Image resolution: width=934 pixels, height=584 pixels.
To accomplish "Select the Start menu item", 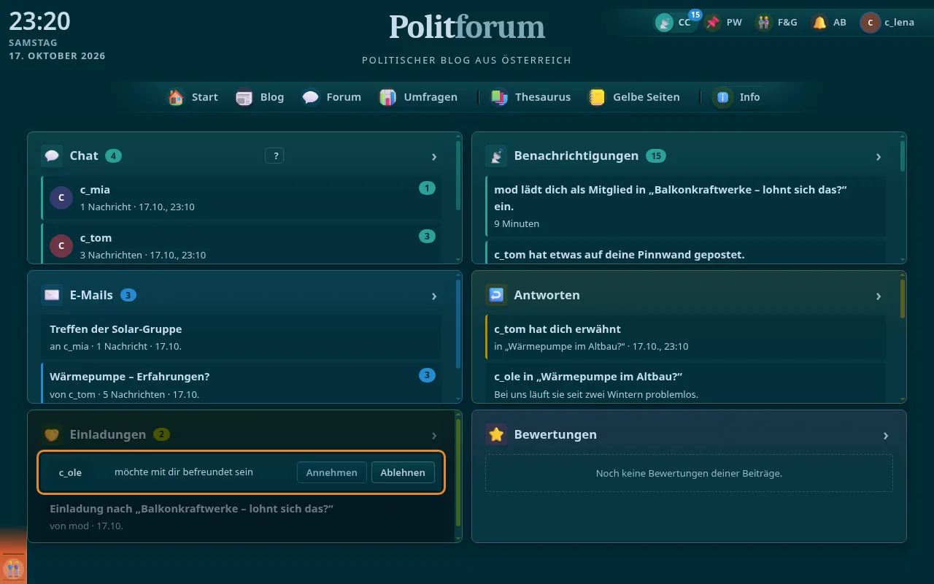I will (193, 97).
